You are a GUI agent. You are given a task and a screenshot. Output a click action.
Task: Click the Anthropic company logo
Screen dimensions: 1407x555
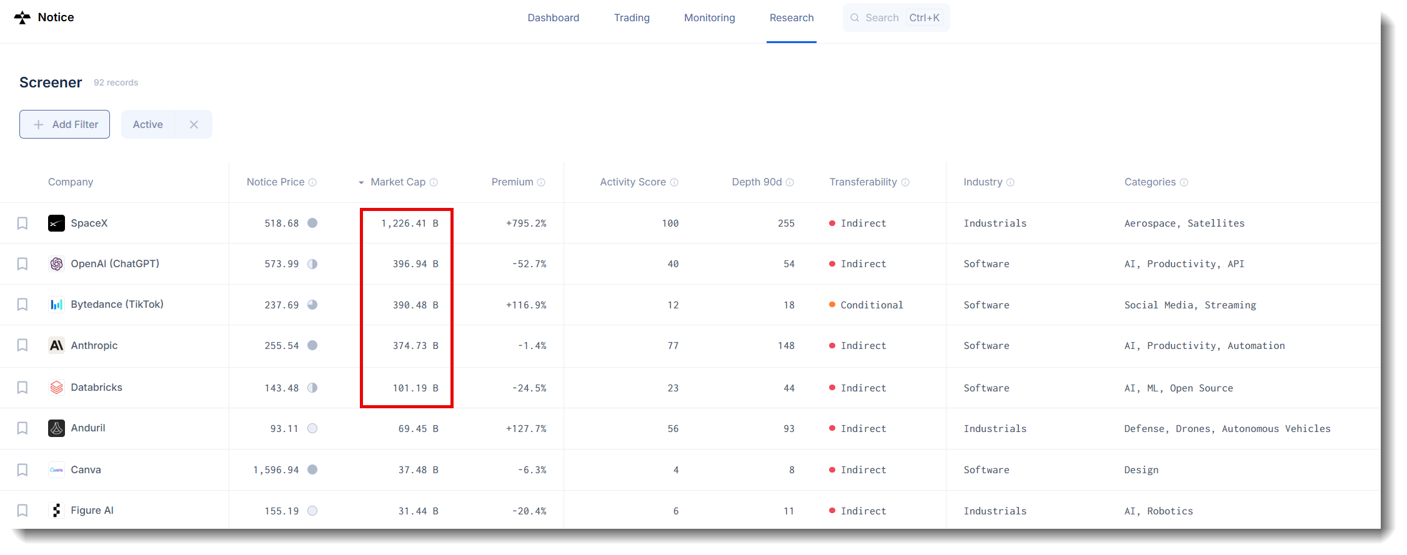click(x=56, y=345)
